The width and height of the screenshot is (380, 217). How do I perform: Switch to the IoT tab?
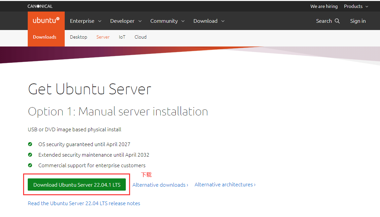coord(122,37)
